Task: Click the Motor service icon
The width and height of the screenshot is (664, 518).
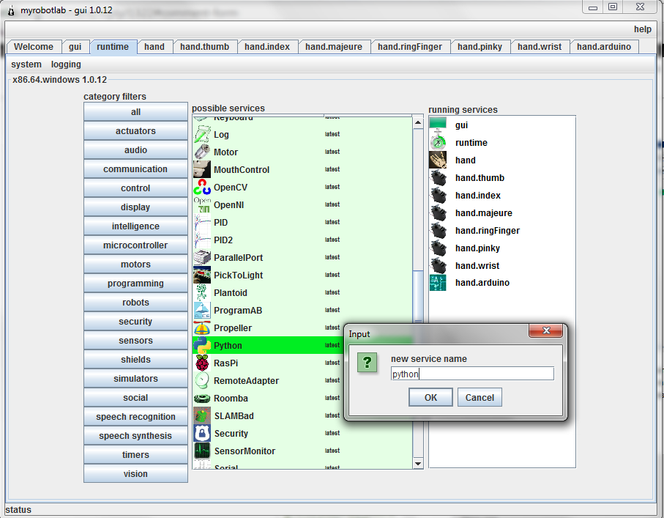Action: [202, 152]
